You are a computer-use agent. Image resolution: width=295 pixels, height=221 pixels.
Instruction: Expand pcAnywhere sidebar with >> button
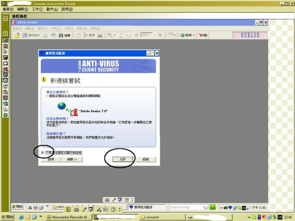click(6, 18)
